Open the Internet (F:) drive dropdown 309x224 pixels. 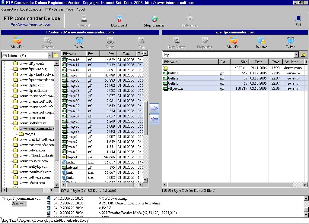50,55
